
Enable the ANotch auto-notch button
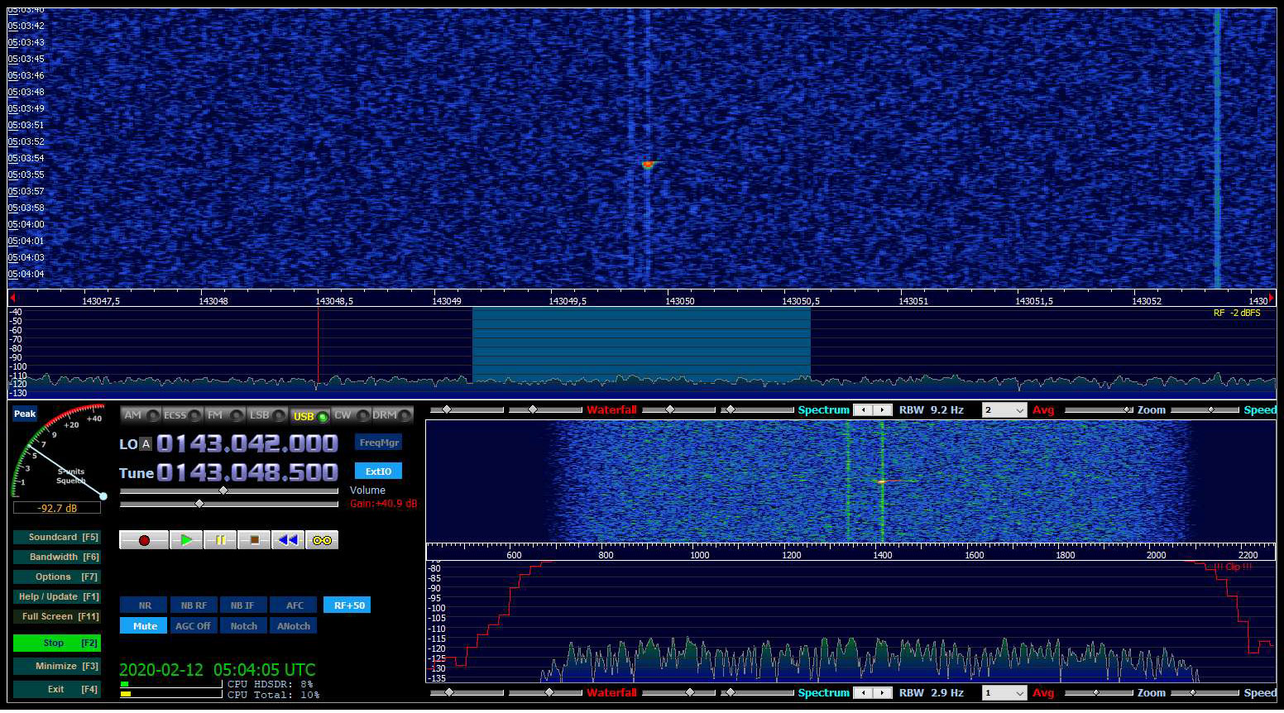tap(294, 626)
